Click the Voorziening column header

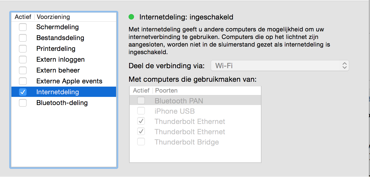coord(53,17)
